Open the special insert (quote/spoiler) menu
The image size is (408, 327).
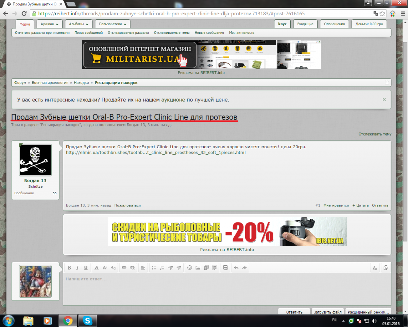coord(214,268)
